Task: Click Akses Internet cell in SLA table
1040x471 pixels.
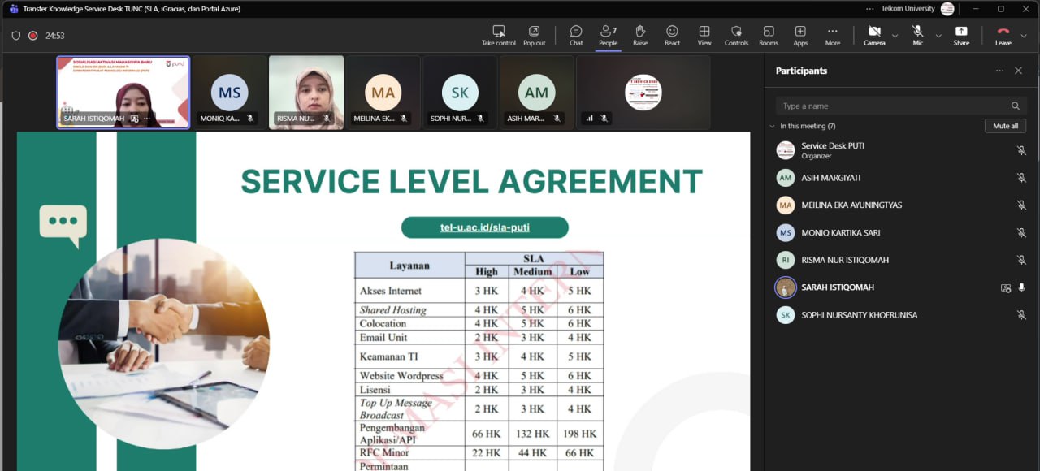Action: 409,291
